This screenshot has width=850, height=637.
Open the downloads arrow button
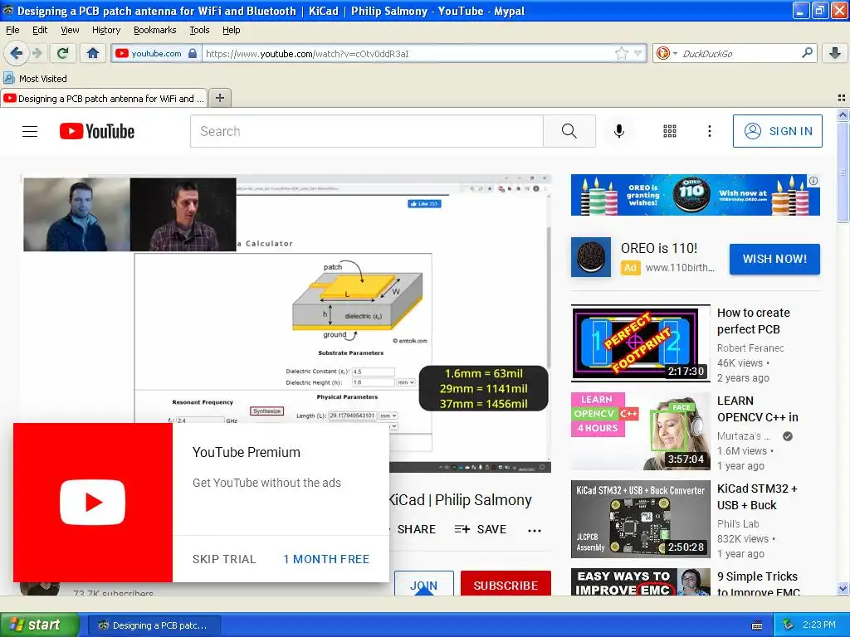click(x=835, y=53)
